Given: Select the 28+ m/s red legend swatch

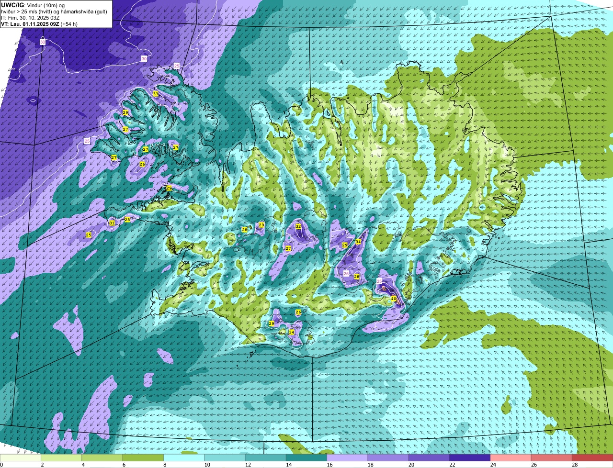Looking at the screenshot, I should (592, 458).
